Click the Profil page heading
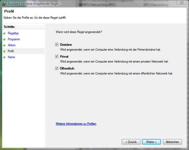Image resolution: width=189 pixels, height=150 pixels. (9, 11)
